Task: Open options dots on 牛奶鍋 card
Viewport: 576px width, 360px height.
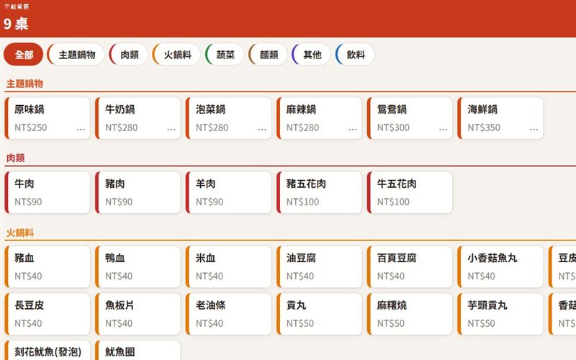Action: click(171, 129)
